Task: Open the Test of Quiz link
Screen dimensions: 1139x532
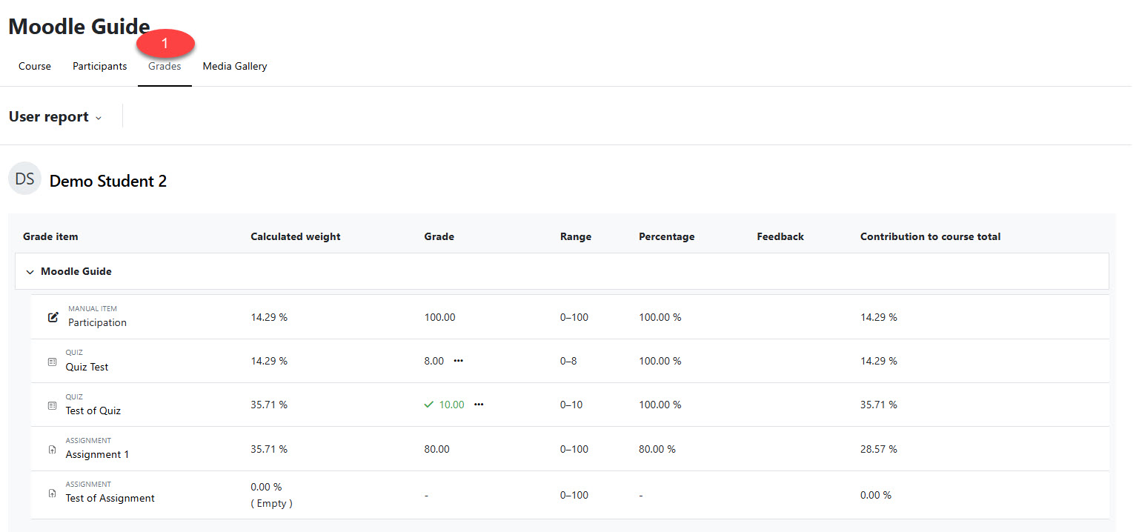Action: [x=93, y=410]
